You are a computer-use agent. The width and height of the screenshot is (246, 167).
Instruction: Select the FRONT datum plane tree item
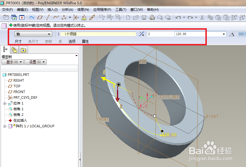[17, 92]
